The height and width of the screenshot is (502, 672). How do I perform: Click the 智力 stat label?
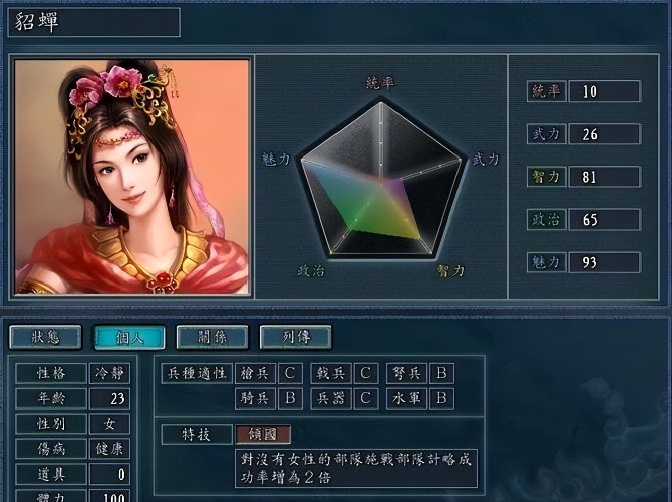[546, 177]
